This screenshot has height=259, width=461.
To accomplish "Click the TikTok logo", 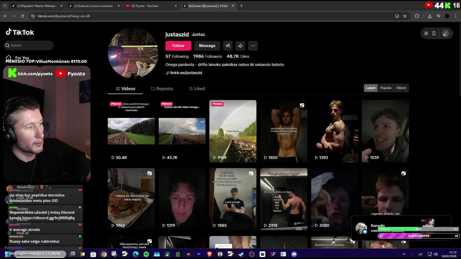I will tap(20, 32).
